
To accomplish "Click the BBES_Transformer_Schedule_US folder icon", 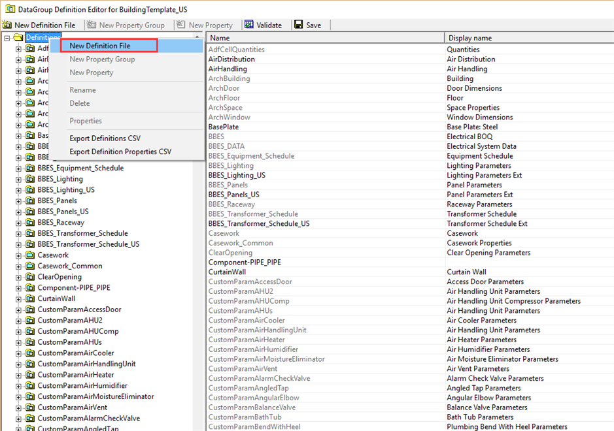I will [30, 244].
